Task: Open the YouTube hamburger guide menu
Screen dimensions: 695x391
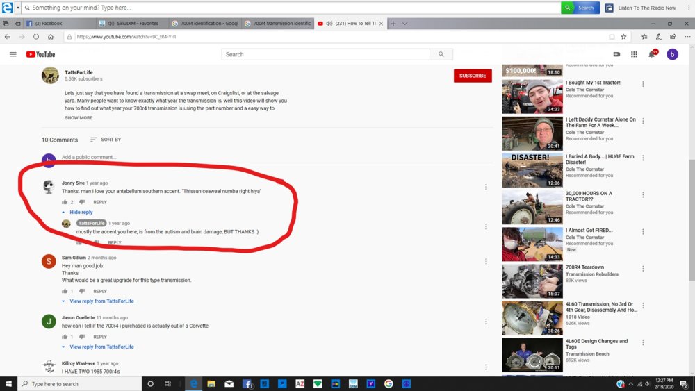Action: [x=13, y=54]
